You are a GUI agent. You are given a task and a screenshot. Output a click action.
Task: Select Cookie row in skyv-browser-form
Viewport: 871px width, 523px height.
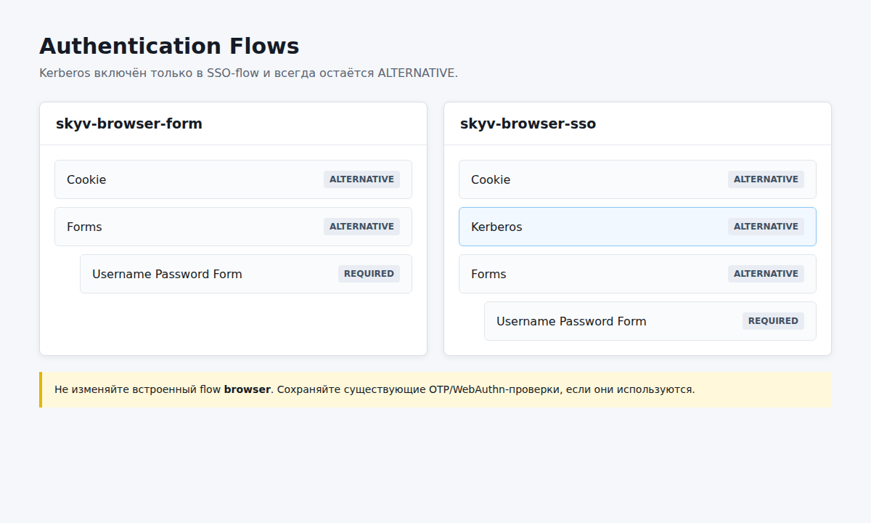(233, 179)
